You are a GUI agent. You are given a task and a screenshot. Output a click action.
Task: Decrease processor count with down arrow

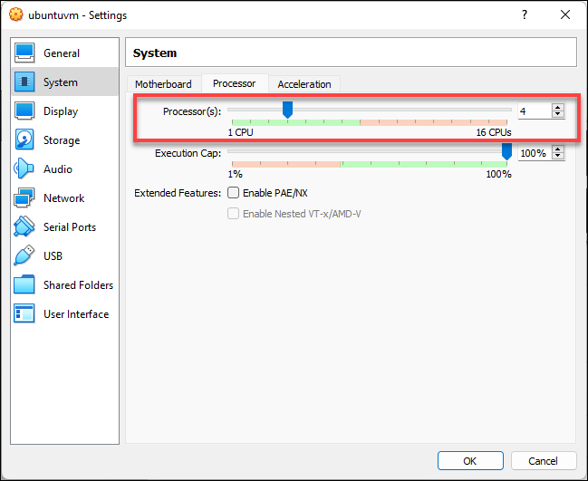tap(557, 115)
